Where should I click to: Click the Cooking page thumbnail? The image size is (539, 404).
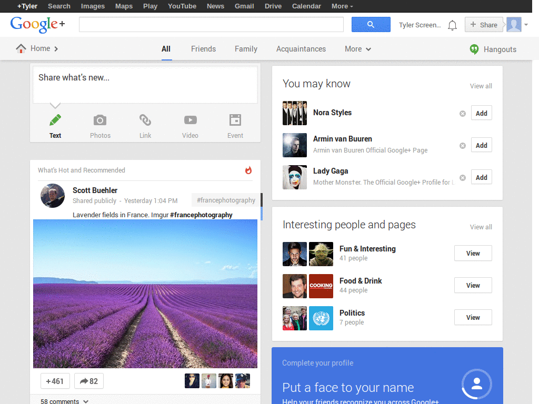coord(321,286)
